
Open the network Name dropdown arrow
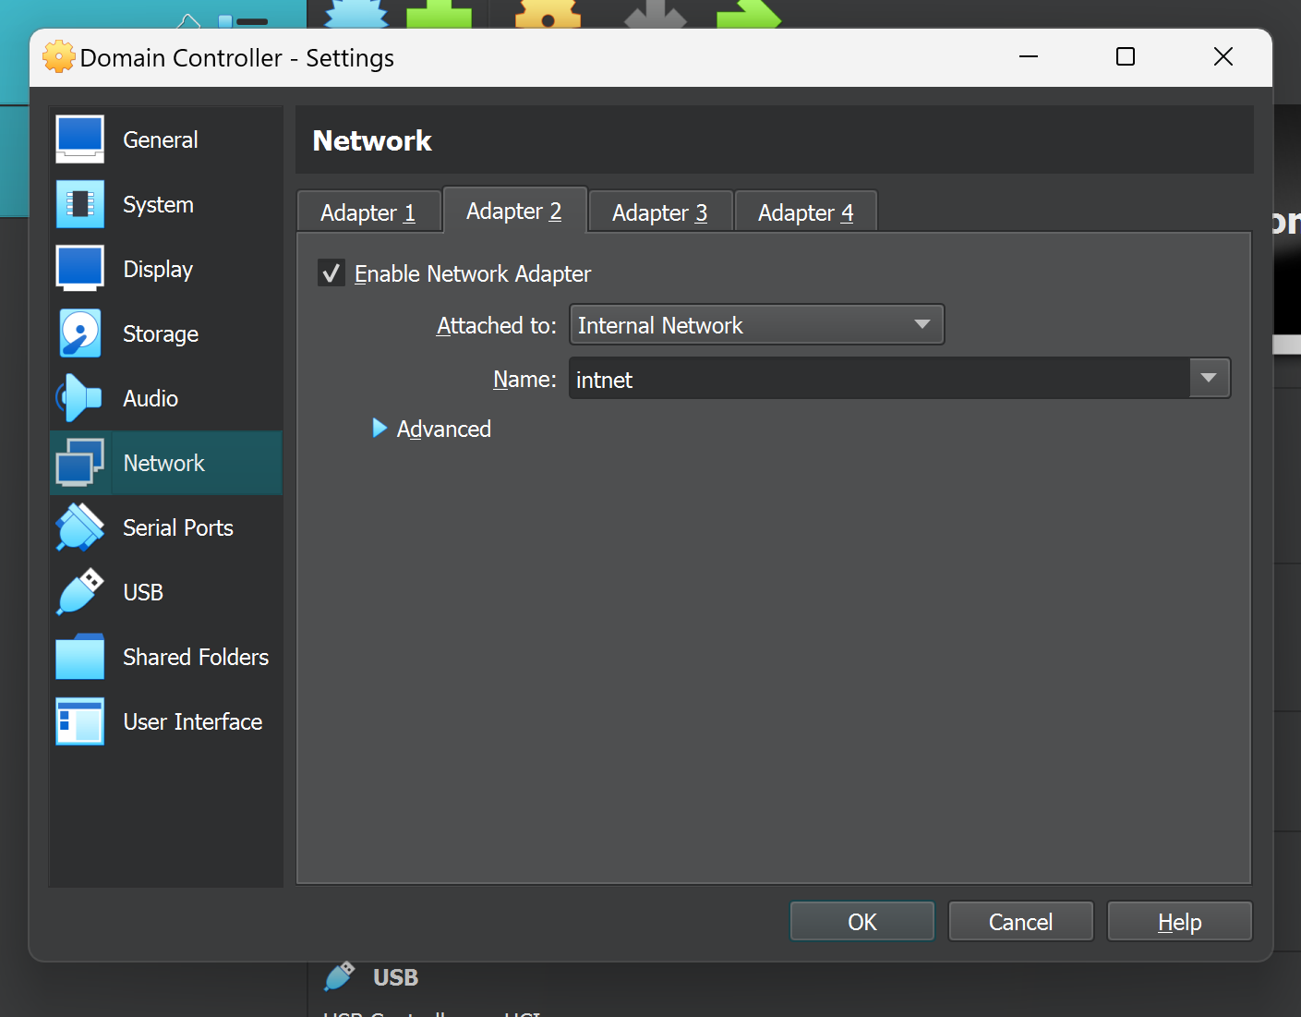tap(1210, 379)
